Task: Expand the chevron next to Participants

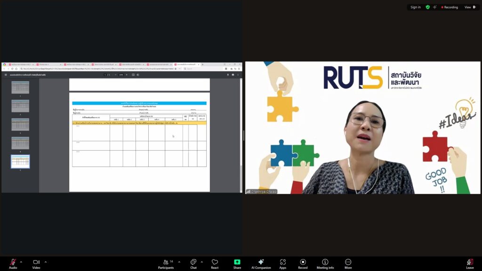Action: tap(179, 262)
